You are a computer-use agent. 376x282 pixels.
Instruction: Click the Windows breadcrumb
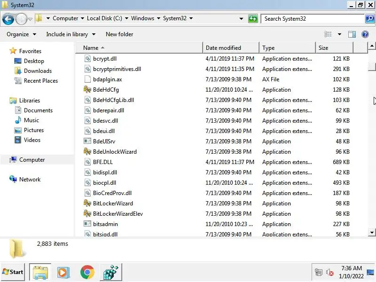142,18
